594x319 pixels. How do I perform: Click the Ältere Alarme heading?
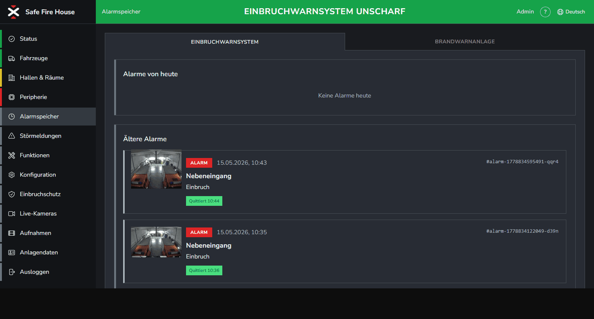145,139
